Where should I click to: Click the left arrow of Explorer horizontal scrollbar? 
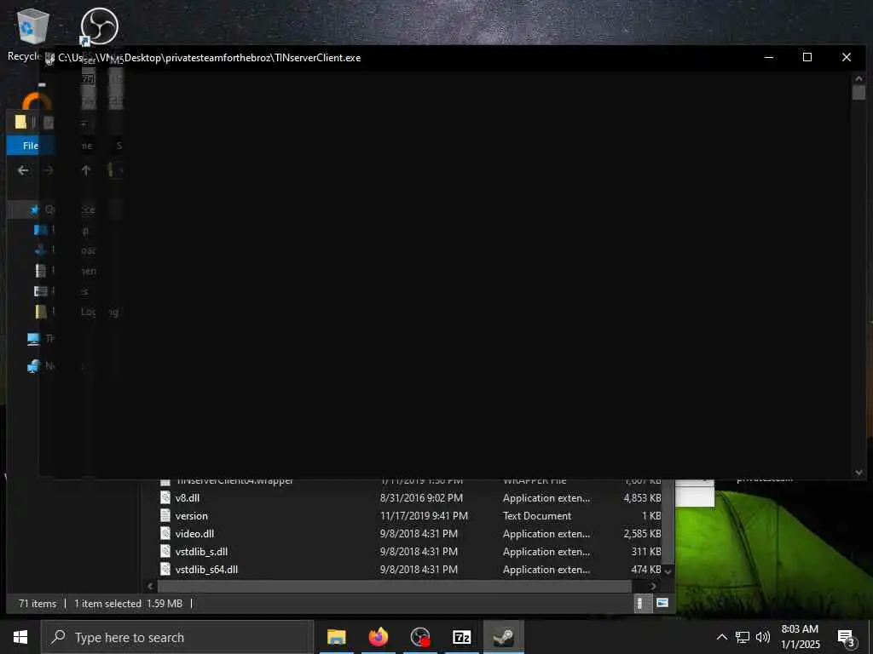coord(150,586)
